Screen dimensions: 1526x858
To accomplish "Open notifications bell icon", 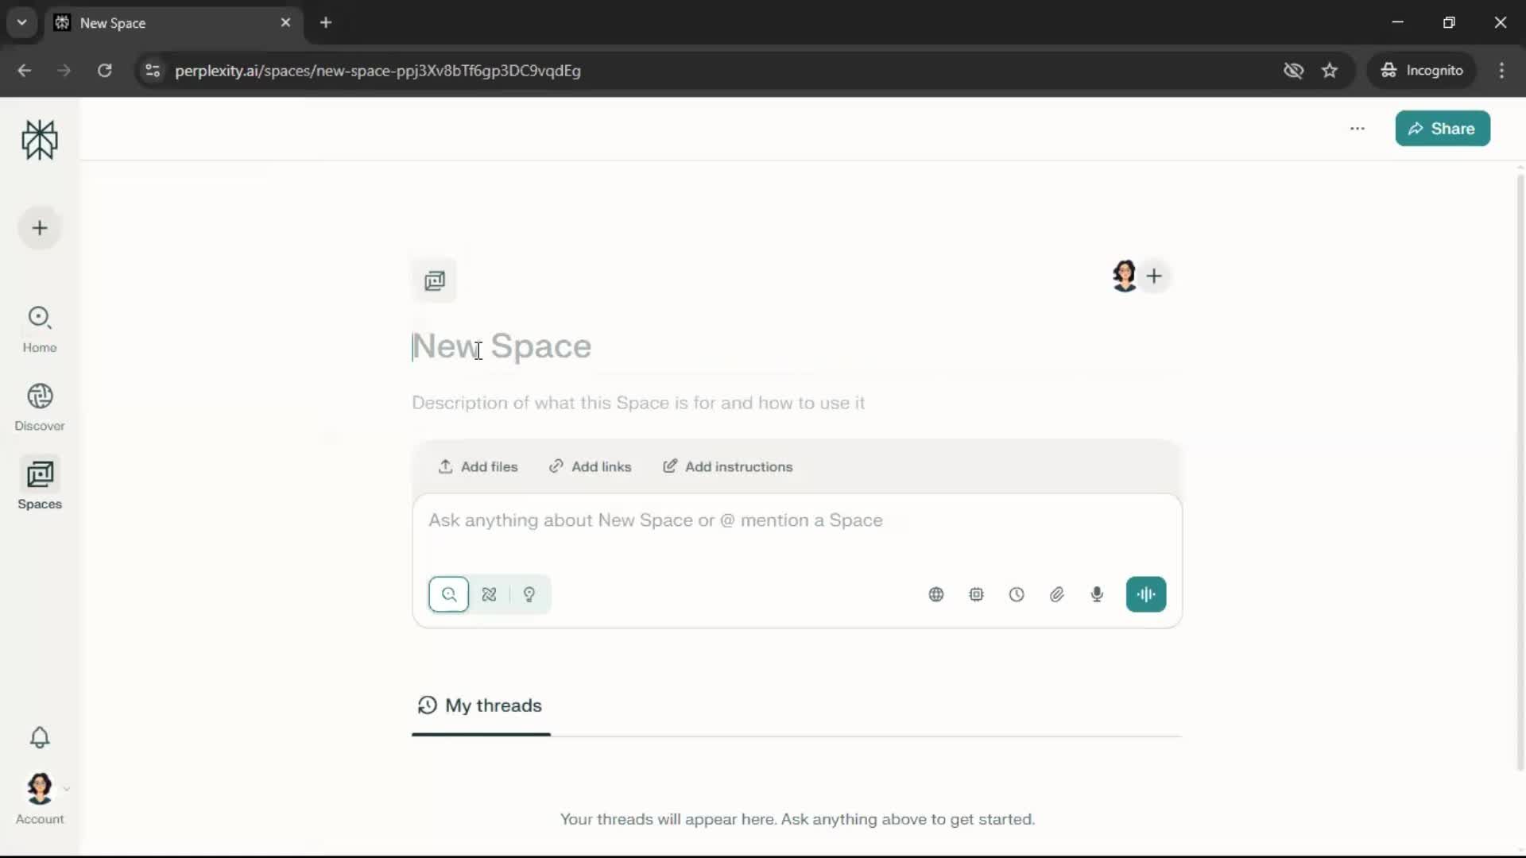I will [x=40, y=737].
